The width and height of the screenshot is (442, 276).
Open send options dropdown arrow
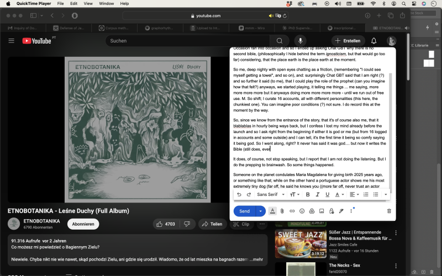coord(260,211)
